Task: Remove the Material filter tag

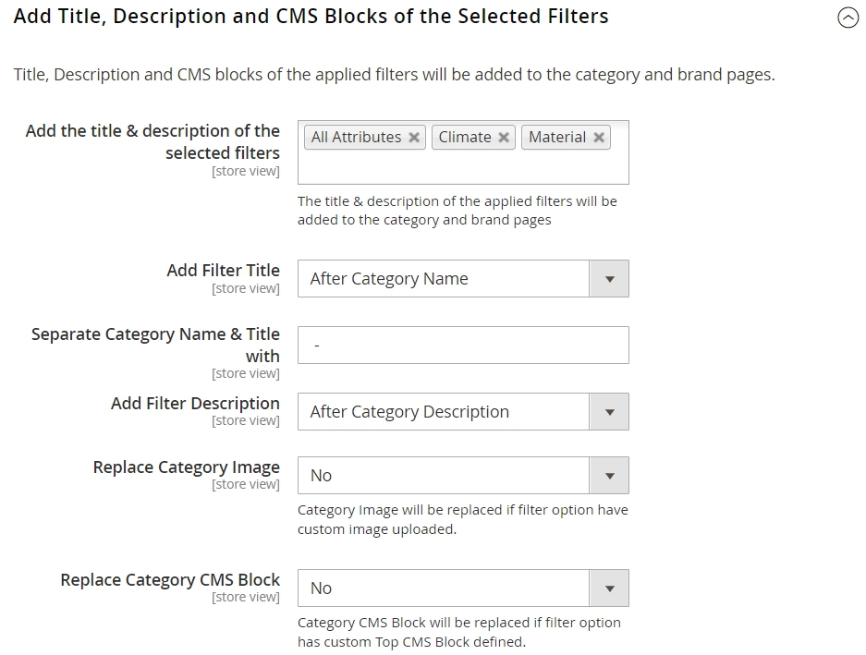Action: [598, 138]
